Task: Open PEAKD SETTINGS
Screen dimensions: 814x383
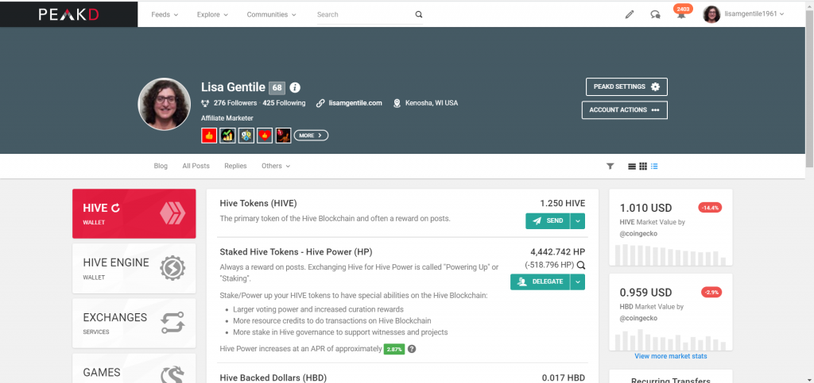Action: 626,87
